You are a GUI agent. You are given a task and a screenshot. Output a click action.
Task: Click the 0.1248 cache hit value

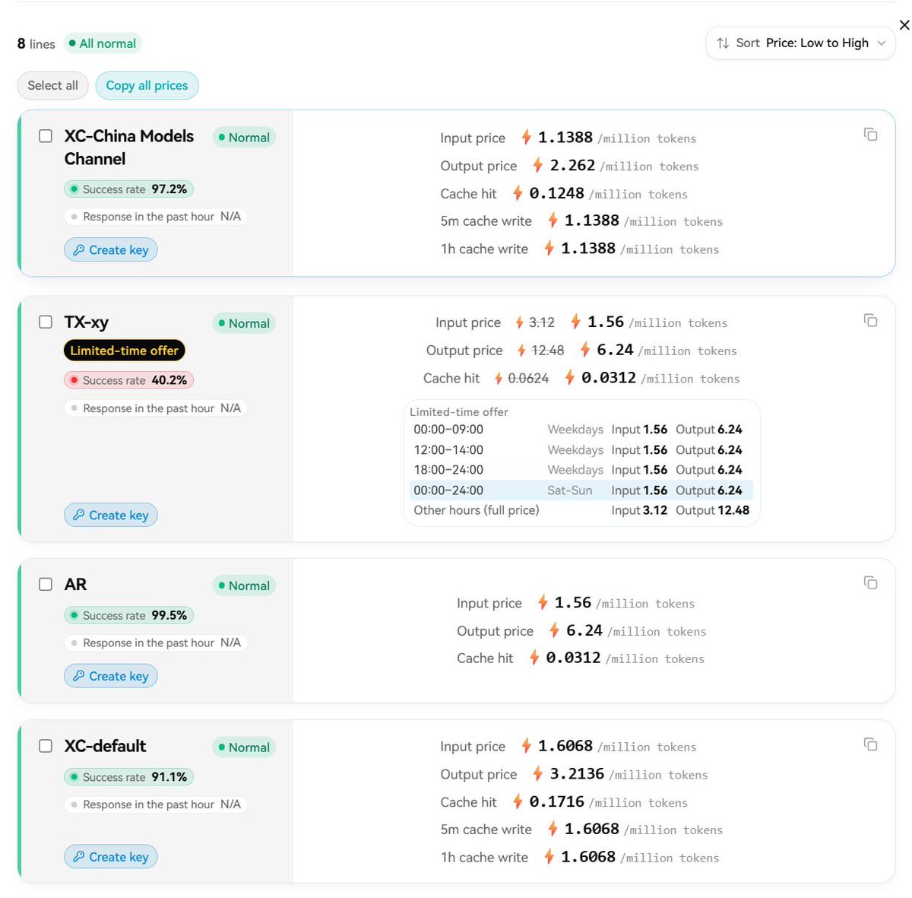point(556,193)
